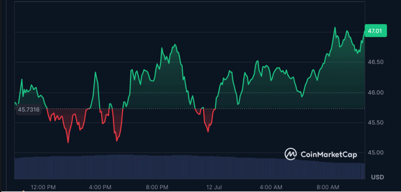Click the 12 Jul date axis label

[214, 187]
